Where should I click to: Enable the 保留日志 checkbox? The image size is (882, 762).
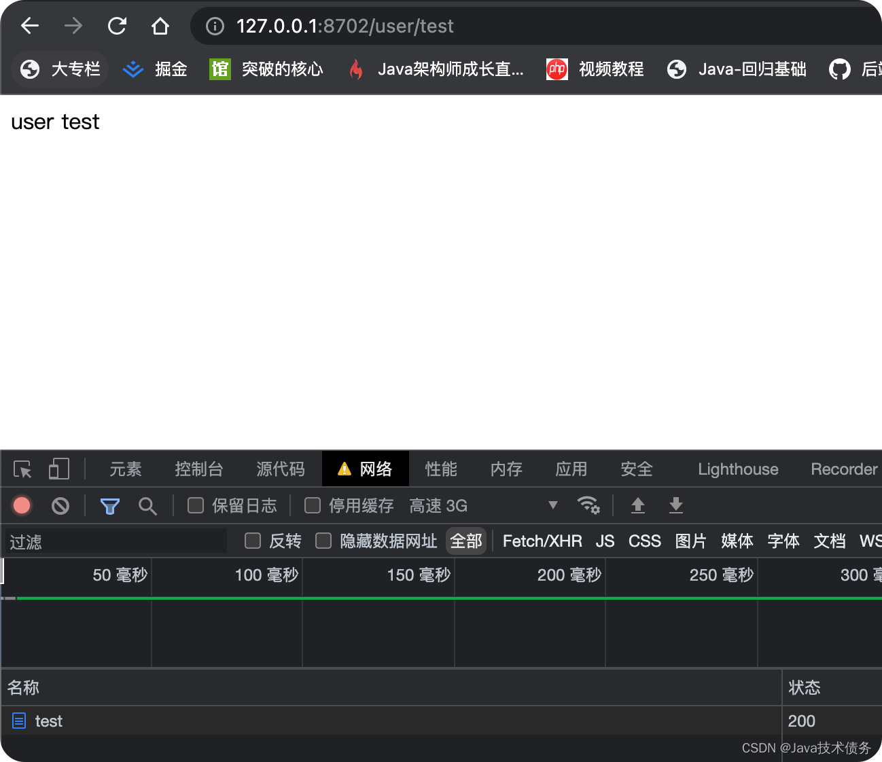click(x=195, y=505)
